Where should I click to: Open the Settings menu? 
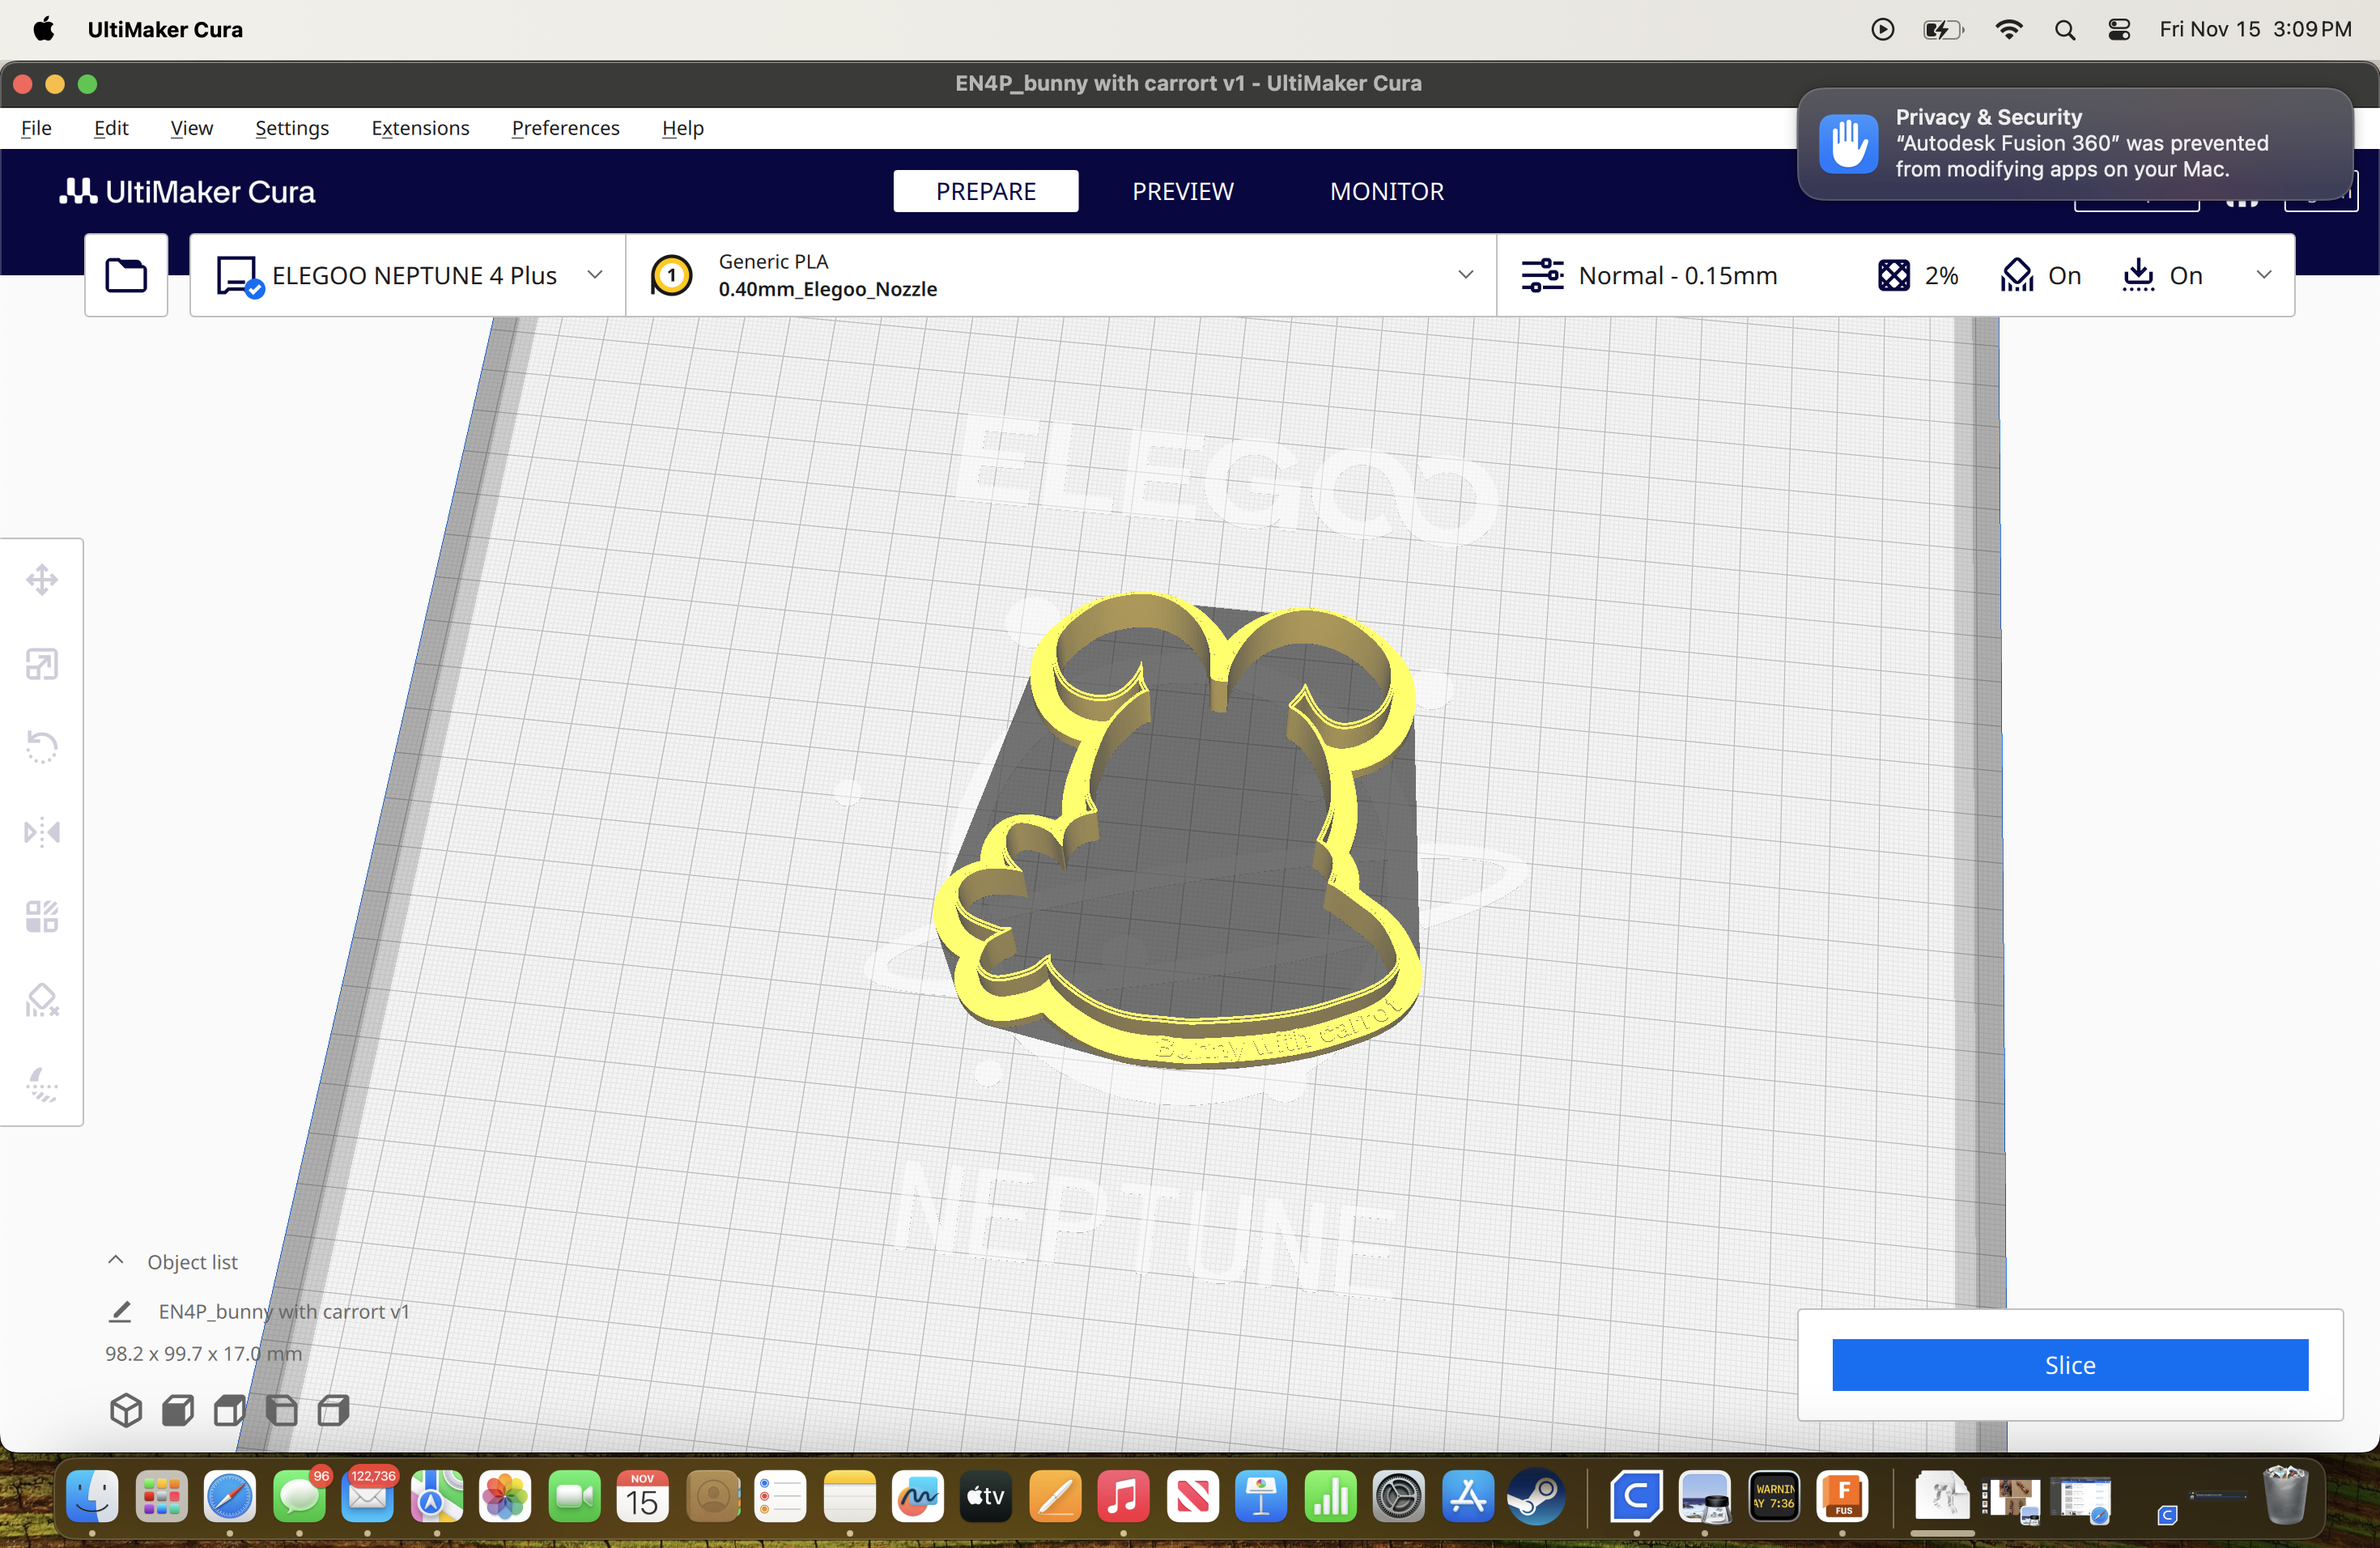292,128
